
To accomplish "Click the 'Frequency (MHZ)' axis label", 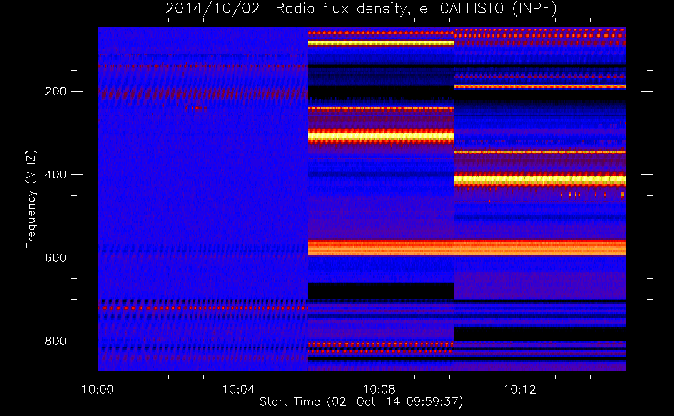I will point(31,200).
